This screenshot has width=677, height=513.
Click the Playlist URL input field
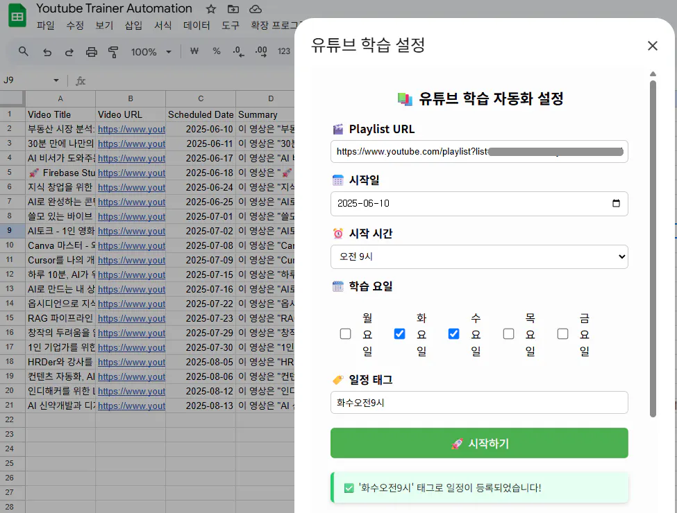pyautogui.click(x=479, y=151)
